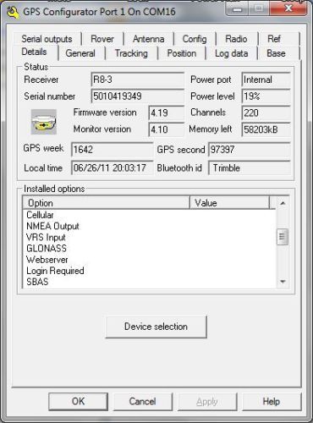Click the installed options scroll up arrow
This screenshot has height=423, width=313.
click(x=283, y=203)
